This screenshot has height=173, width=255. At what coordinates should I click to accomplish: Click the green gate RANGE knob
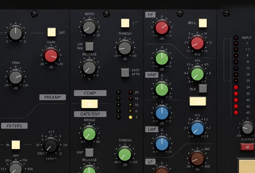pos(89,134)
